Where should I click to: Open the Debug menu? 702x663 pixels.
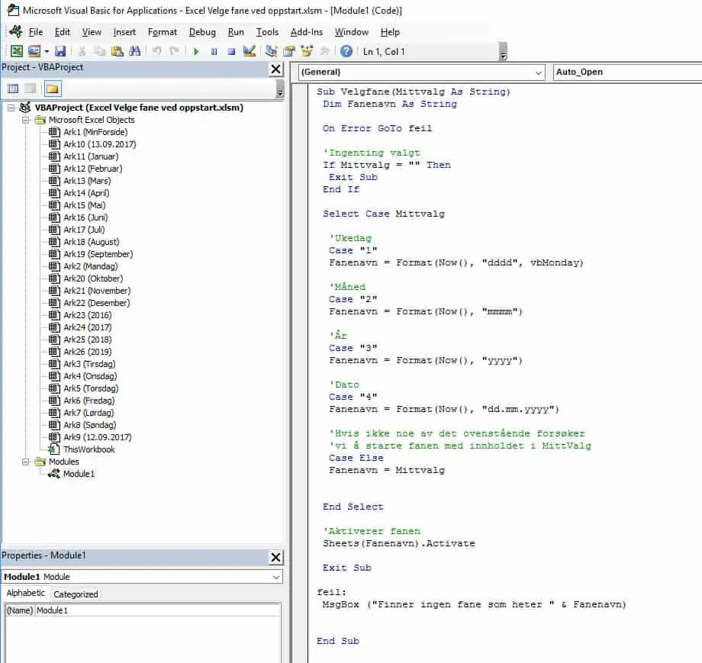202,32
